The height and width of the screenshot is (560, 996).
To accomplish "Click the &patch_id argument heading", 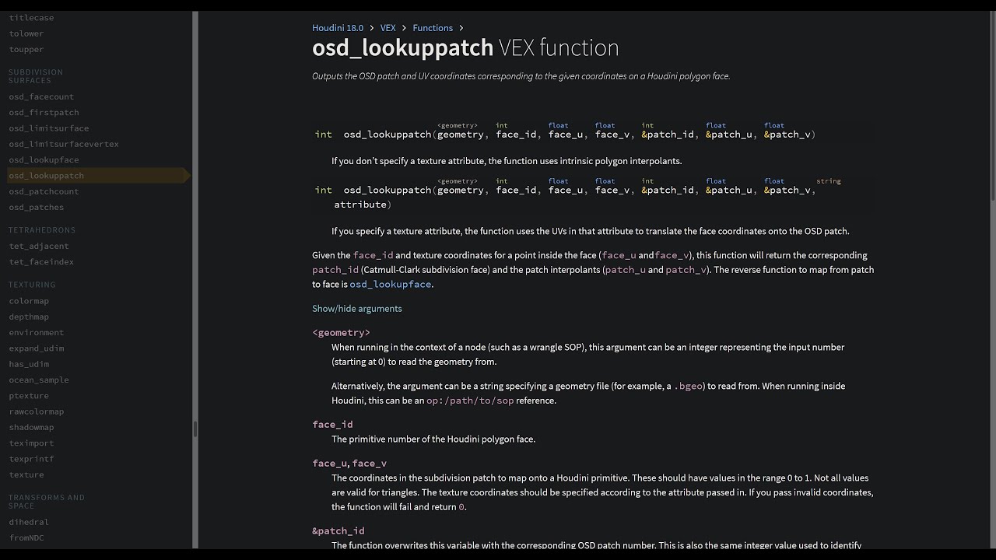I will pyautogui.click(x=338, y=531).
